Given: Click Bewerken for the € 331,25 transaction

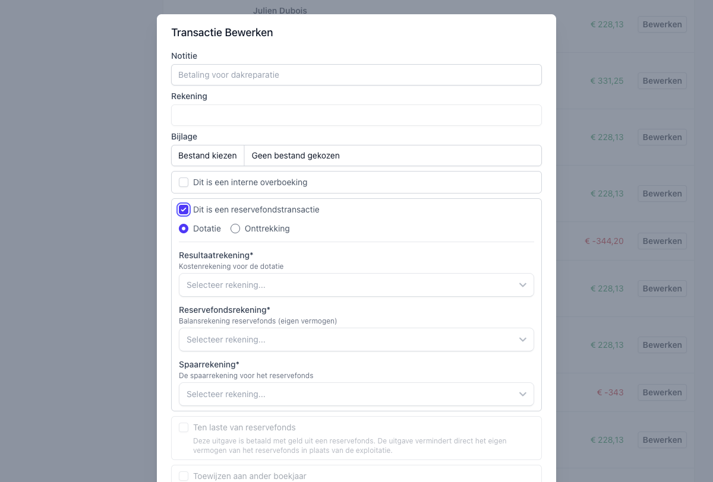Looking at the screenshot, I should [x=662, y=81].
